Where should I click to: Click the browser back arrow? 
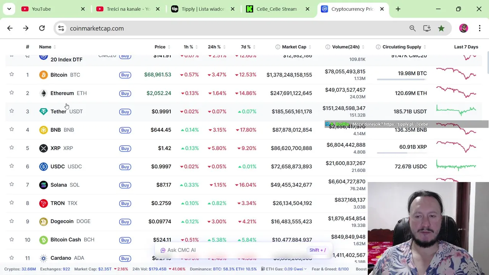tap(10, 28)
